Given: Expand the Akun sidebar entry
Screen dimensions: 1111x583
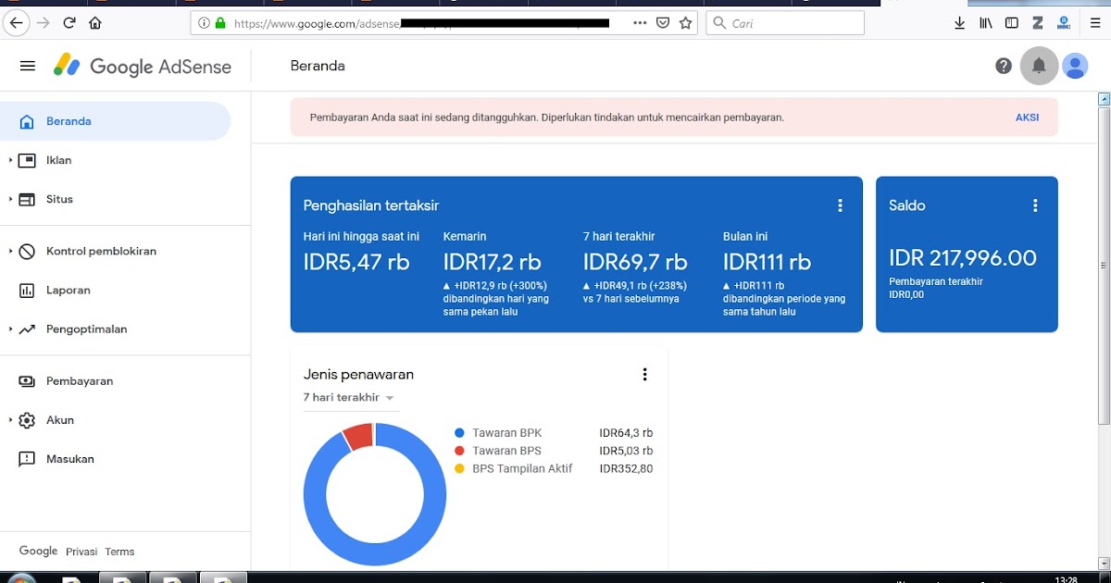Looking at the screenshot, I should (x=60, y=419).
